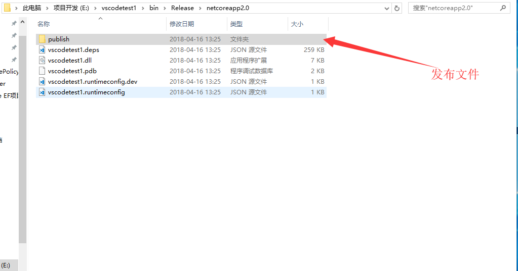This screenshot has height=271, width=518.
Task: Click the search netcoreapp2.0 input field
Action: [x=453, y=8]
